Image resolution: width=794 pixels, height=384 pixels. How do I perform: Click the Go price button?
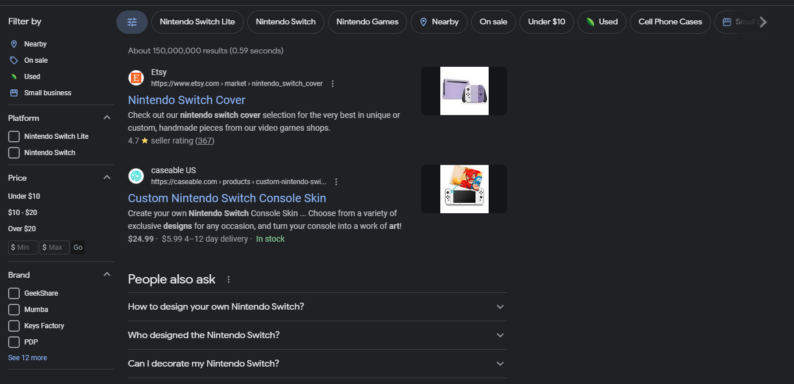tap(78, 247)
